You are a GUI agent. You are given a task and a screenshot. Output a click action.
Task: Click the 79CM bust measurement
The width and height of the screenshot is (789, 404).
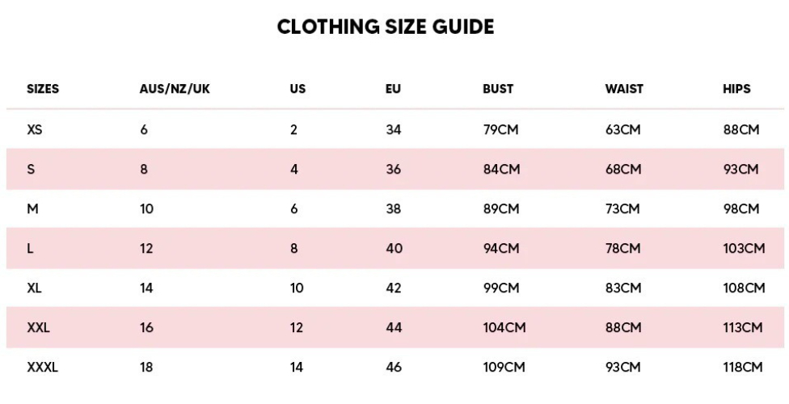click(x=501, y=129)
